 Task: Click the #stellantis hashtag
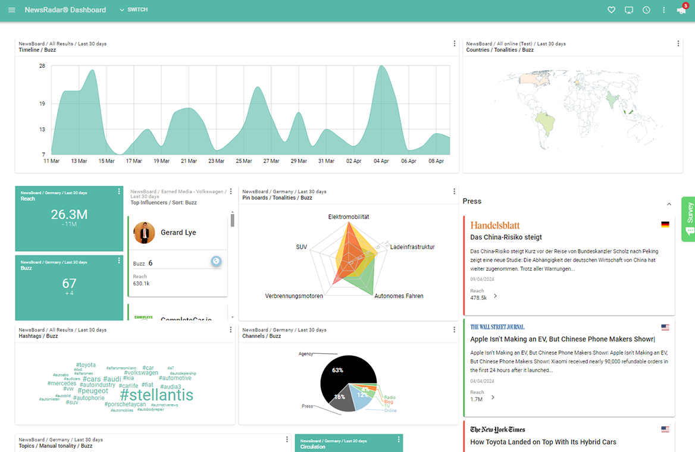156,395
